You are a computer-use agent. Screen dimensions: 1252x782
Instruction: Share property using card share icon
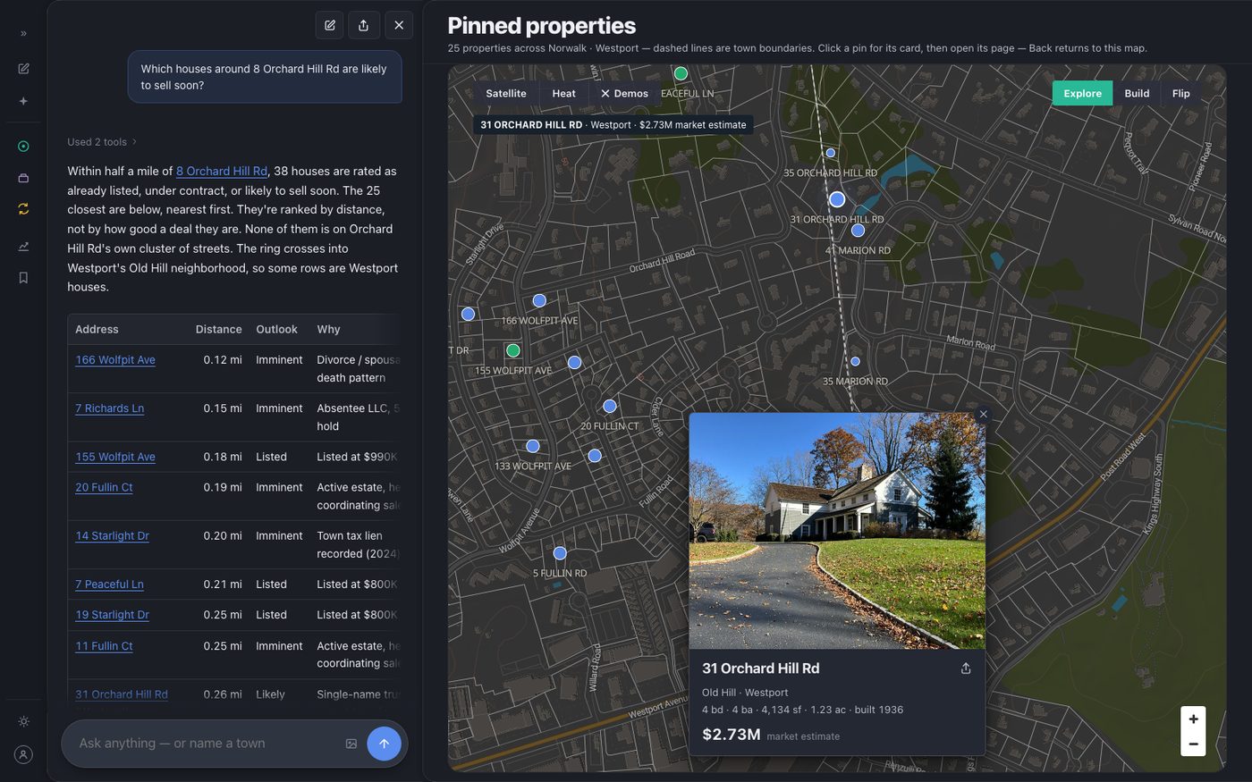966,668
